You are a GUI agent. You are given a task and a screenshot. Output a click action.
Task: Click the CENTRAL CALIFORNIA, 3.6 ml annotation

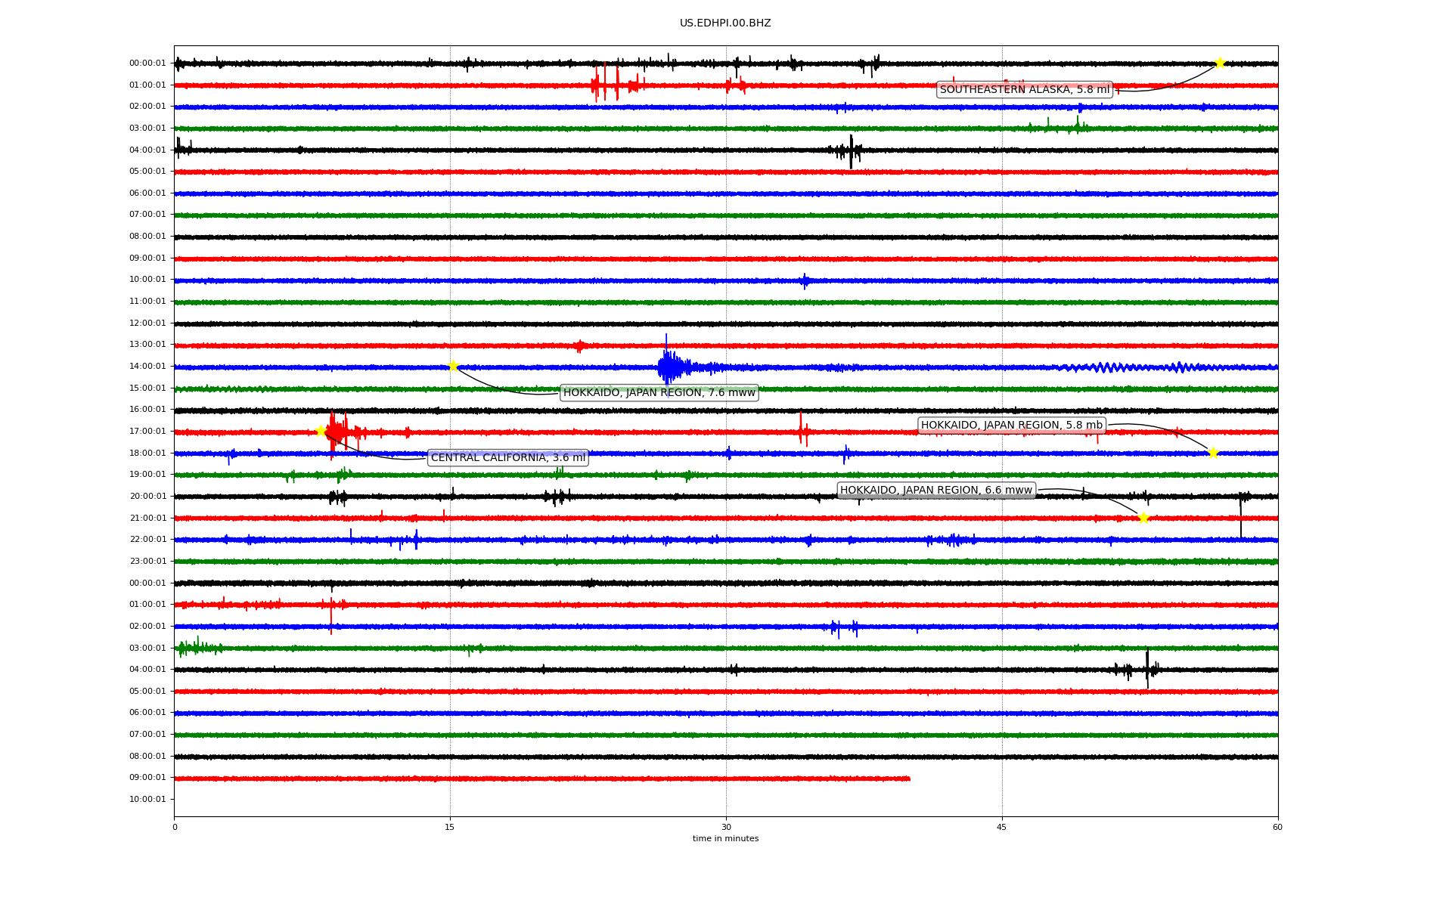point(507,457)
